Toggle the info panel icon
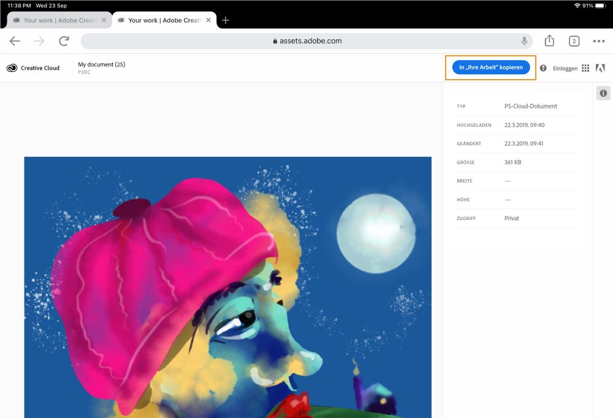Viewport: 613px width, 418px height. [603, 93]
